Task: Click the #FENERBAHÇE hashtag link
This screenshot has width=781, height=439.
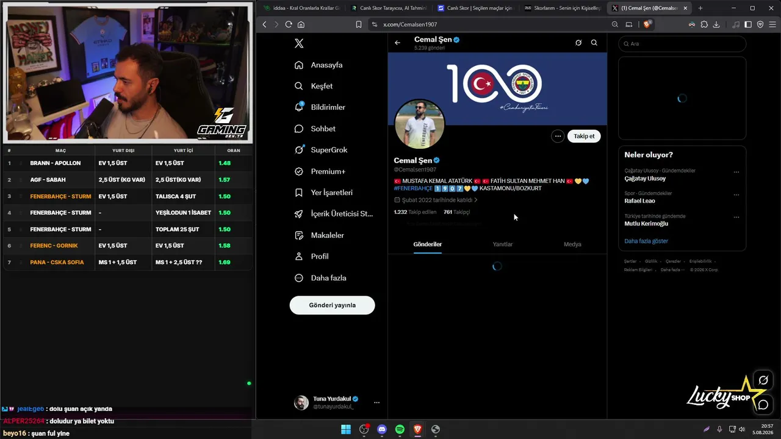Action: click(x=413, y=188)
